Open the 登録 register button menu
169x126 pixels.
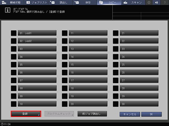tap(26, 114)
